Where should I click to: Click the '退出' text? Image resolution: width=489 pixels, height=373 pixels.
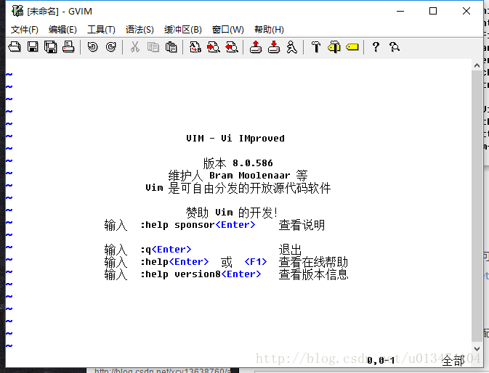click(290, 250)
